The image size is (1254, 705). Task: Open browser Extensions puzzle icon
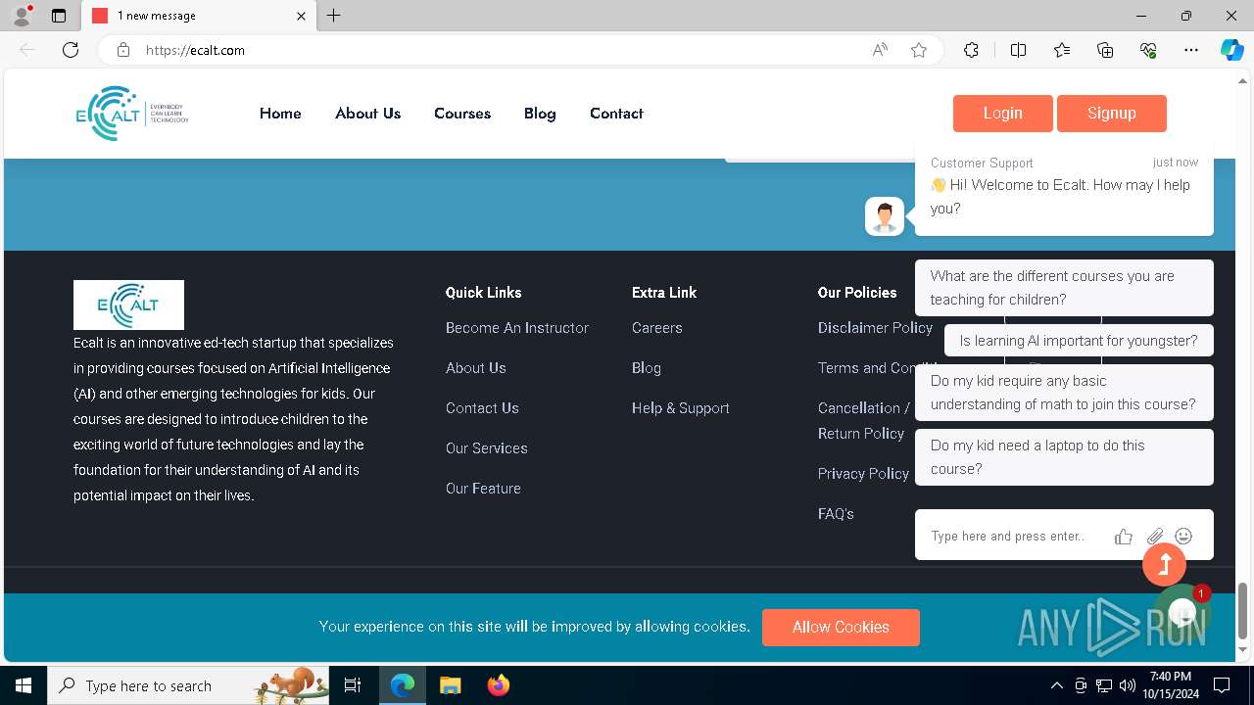click(971, 50)
